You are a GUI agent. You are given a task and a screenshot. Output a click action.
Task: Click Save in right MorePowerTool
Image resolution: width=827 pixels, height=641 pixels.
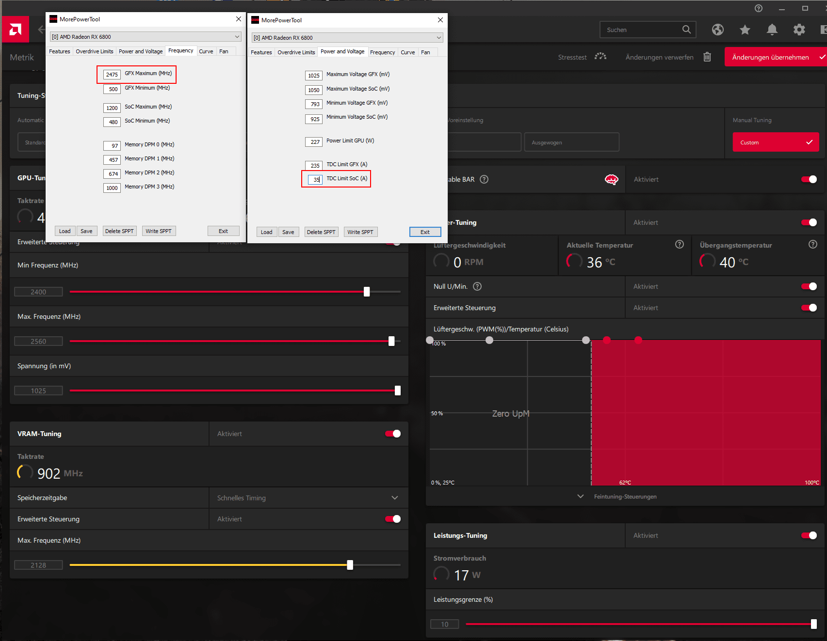click(288, 232)
